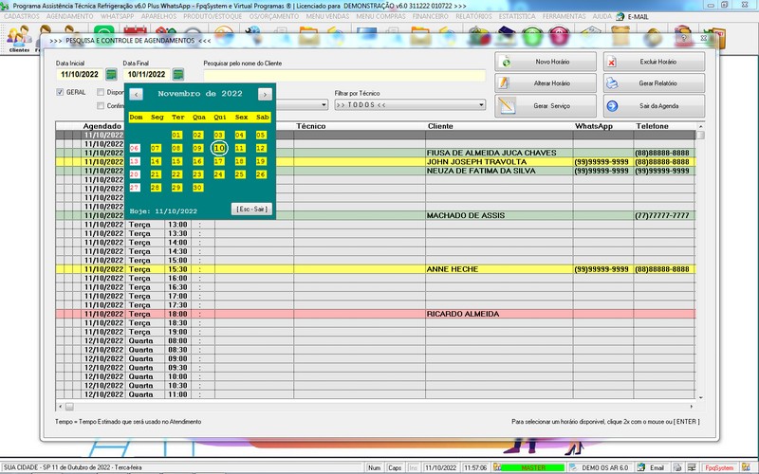
Task: Click the Data Final date field
Action: pyautogui.click(x=147, y=75)
